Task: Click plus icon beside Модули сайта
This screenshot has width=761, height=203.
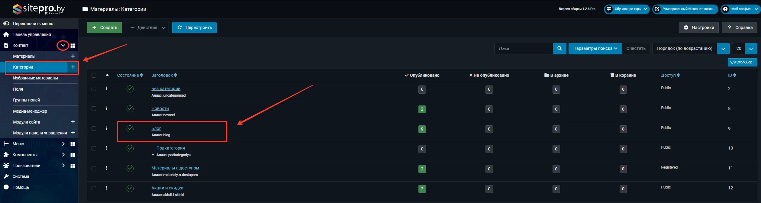Action: tap(73, 122)
